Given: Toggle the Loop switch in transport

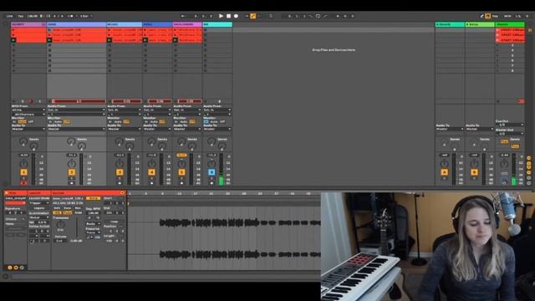Looking at the screenshot, I should click(318, 16).
